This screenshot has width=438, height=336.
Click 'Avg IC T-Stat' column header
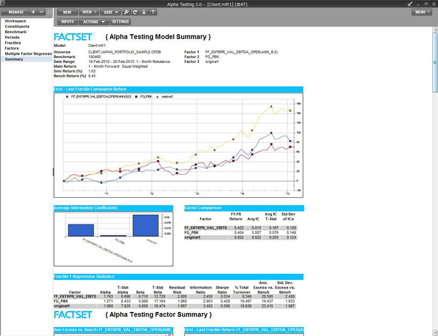(271, 217)
